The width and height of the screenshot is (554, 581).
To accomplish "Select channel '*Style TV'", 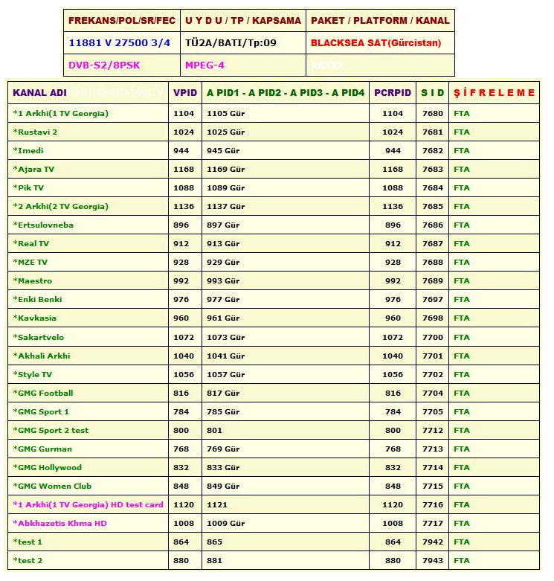I will (x=33, y=374).
